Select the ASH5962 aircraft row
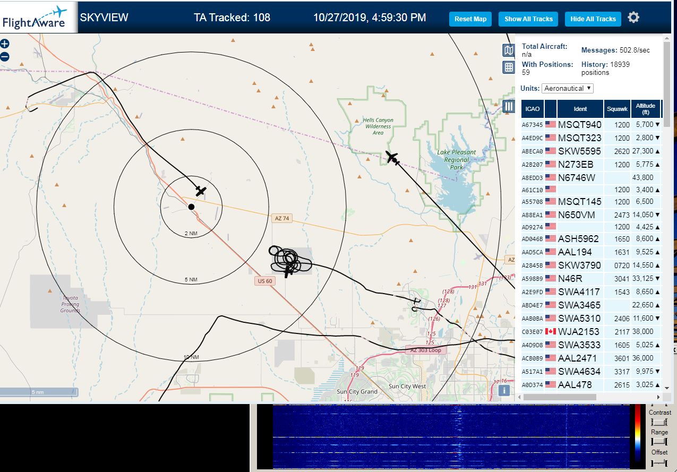677x472 pixels. 591,239
